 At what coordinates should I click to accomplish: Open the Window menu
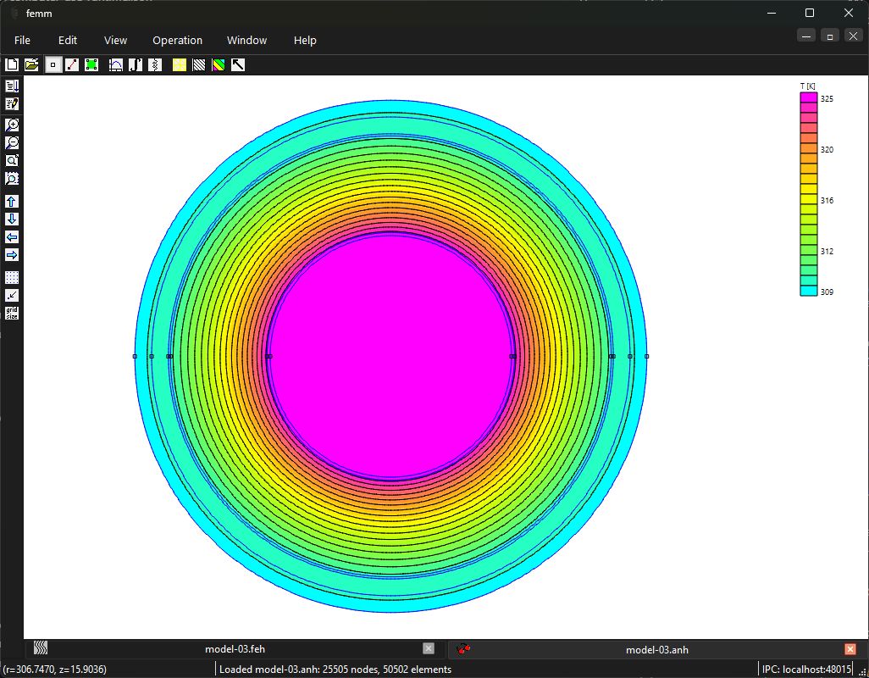(246, 40)
